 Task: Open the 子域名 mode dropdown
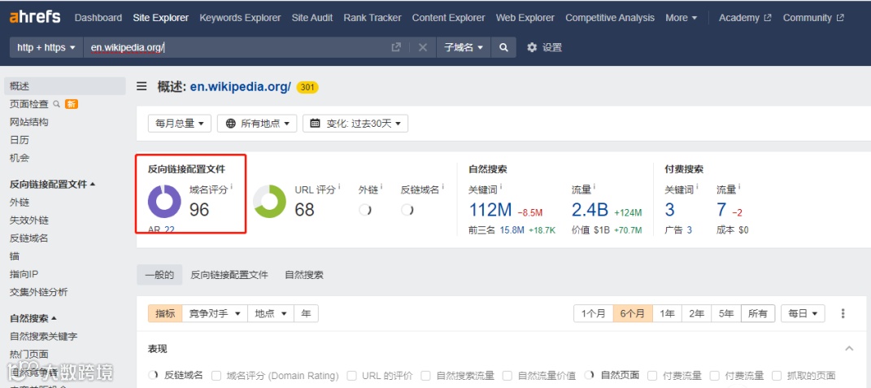(464, 47)
